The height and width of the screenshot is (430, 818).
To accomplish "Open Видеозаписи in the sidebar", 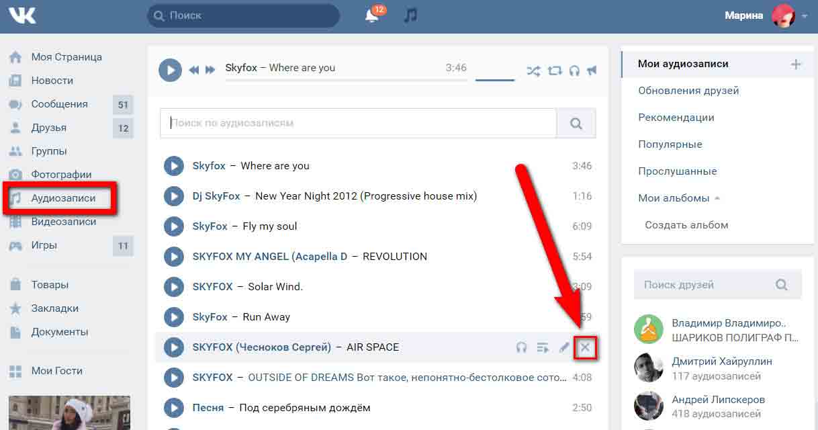I will (x=64, y=222).
